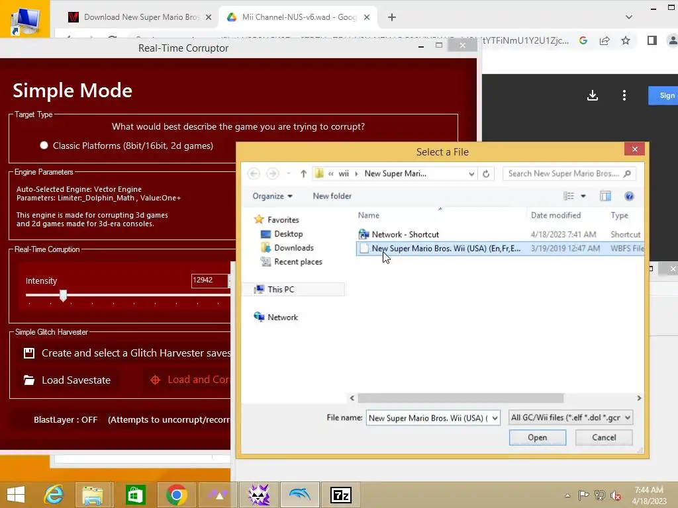
Task: Open the File name combo box dropdown
Action: 495,418
